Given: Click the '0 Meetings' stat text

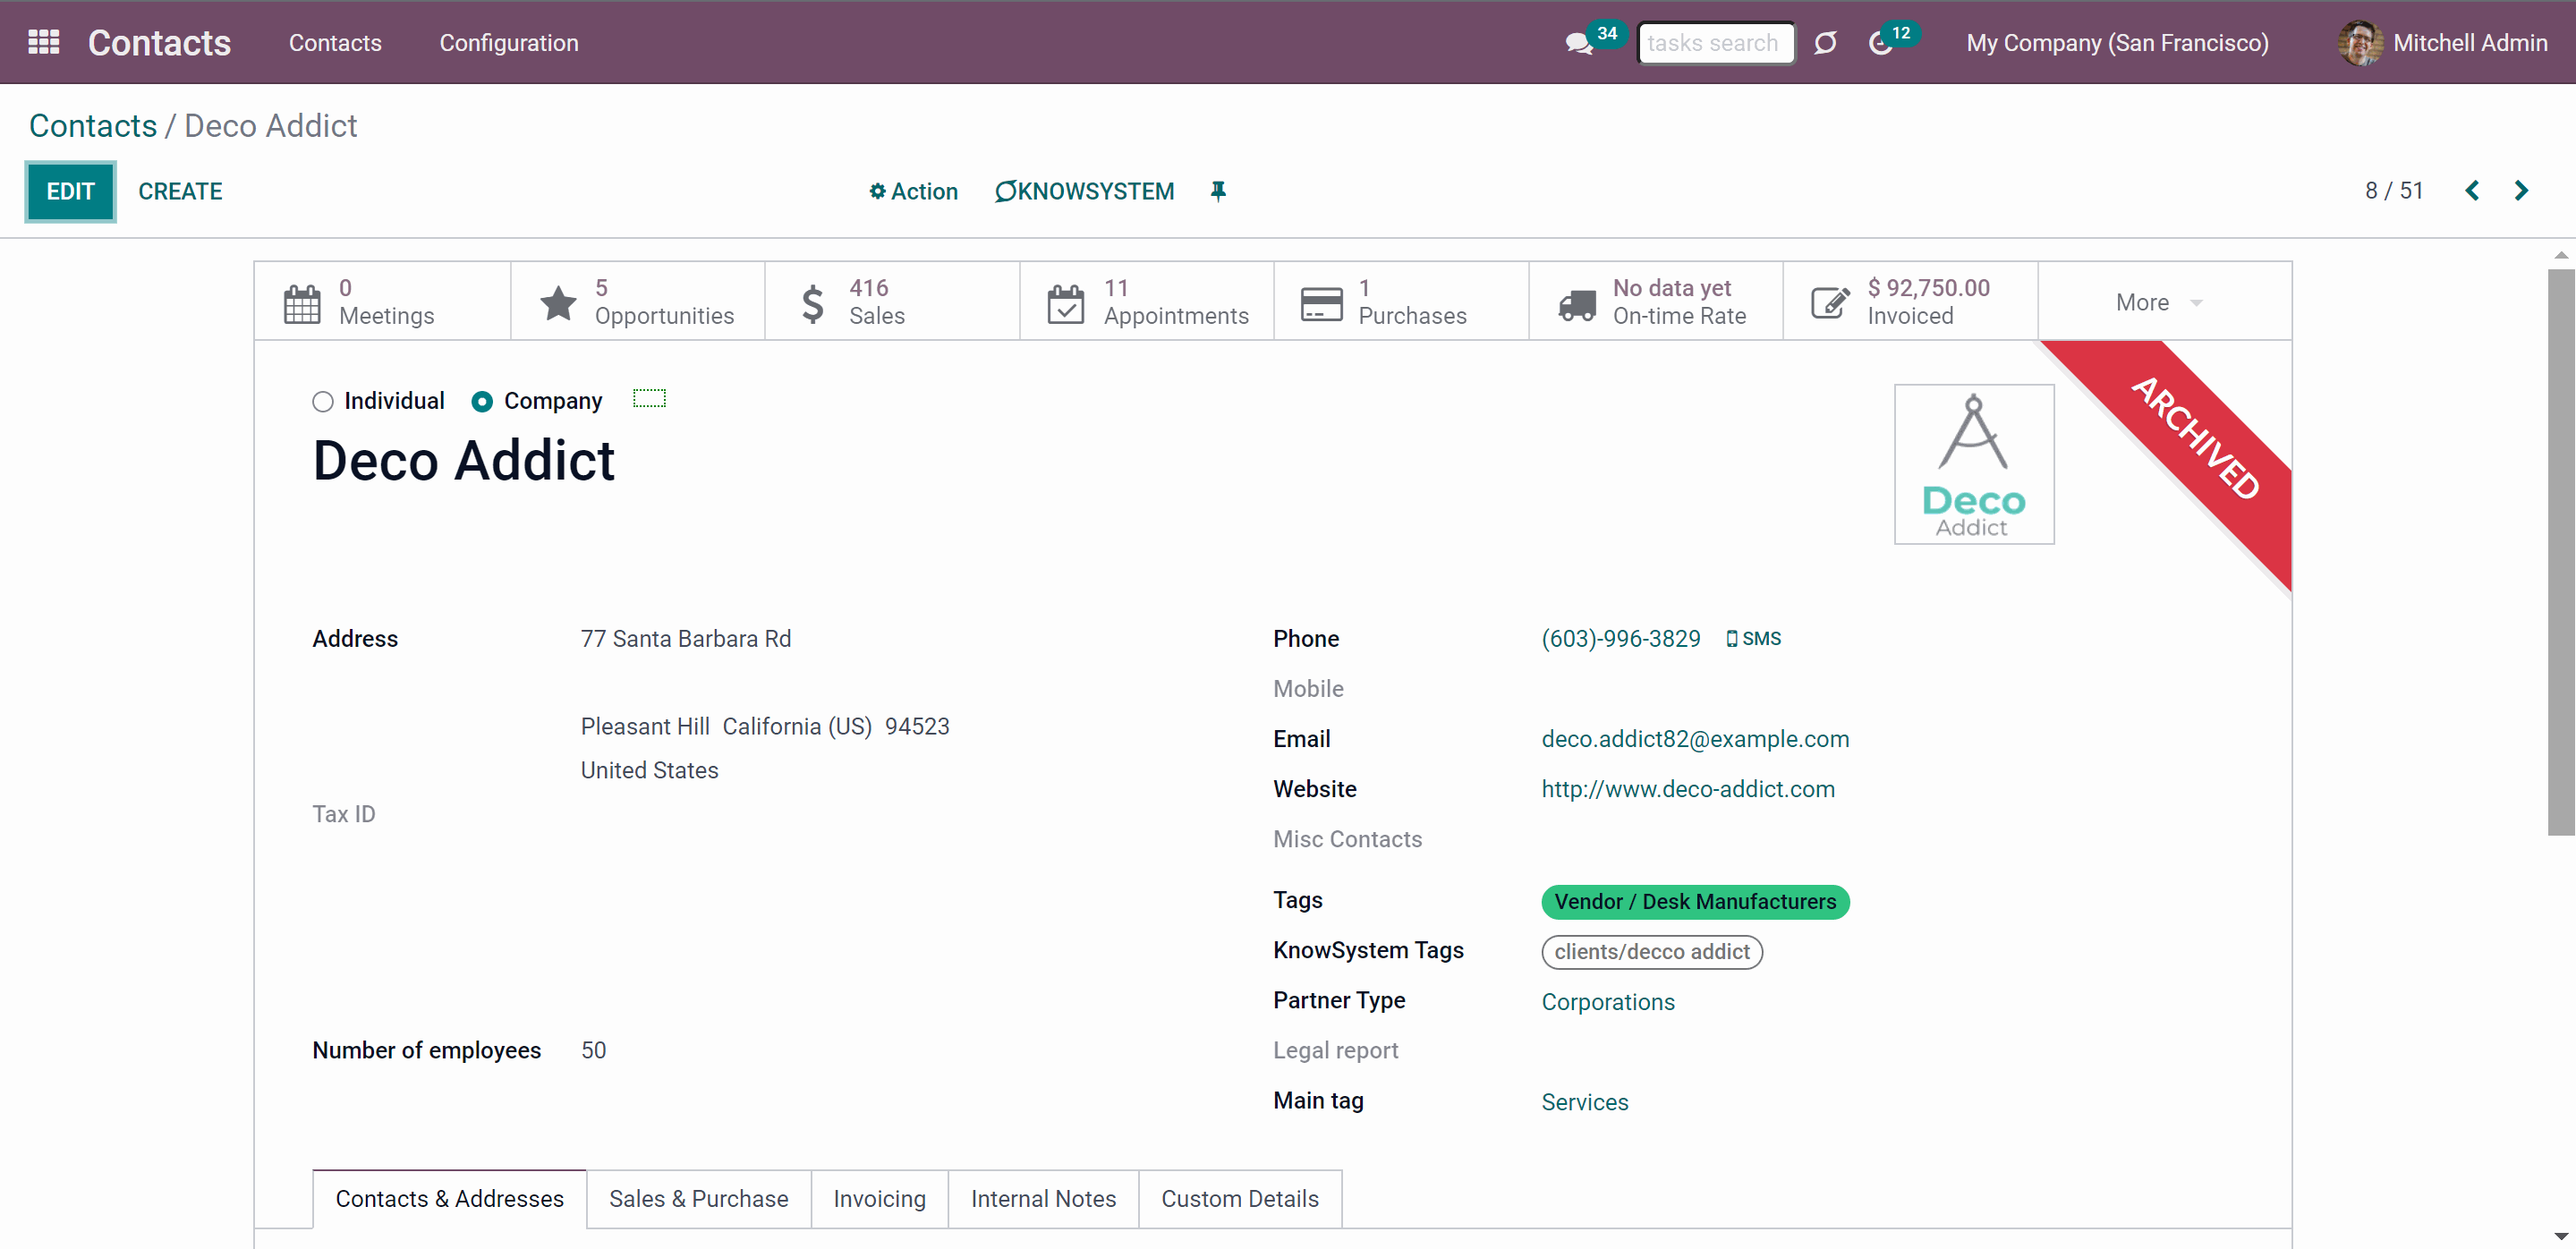Looking at the screenshot, I should pos(386,302).
